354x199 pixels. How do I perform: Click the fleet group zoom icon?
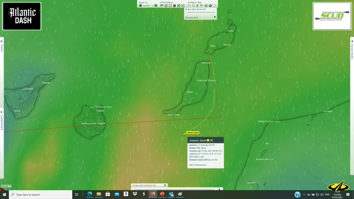tap(174, 6)
